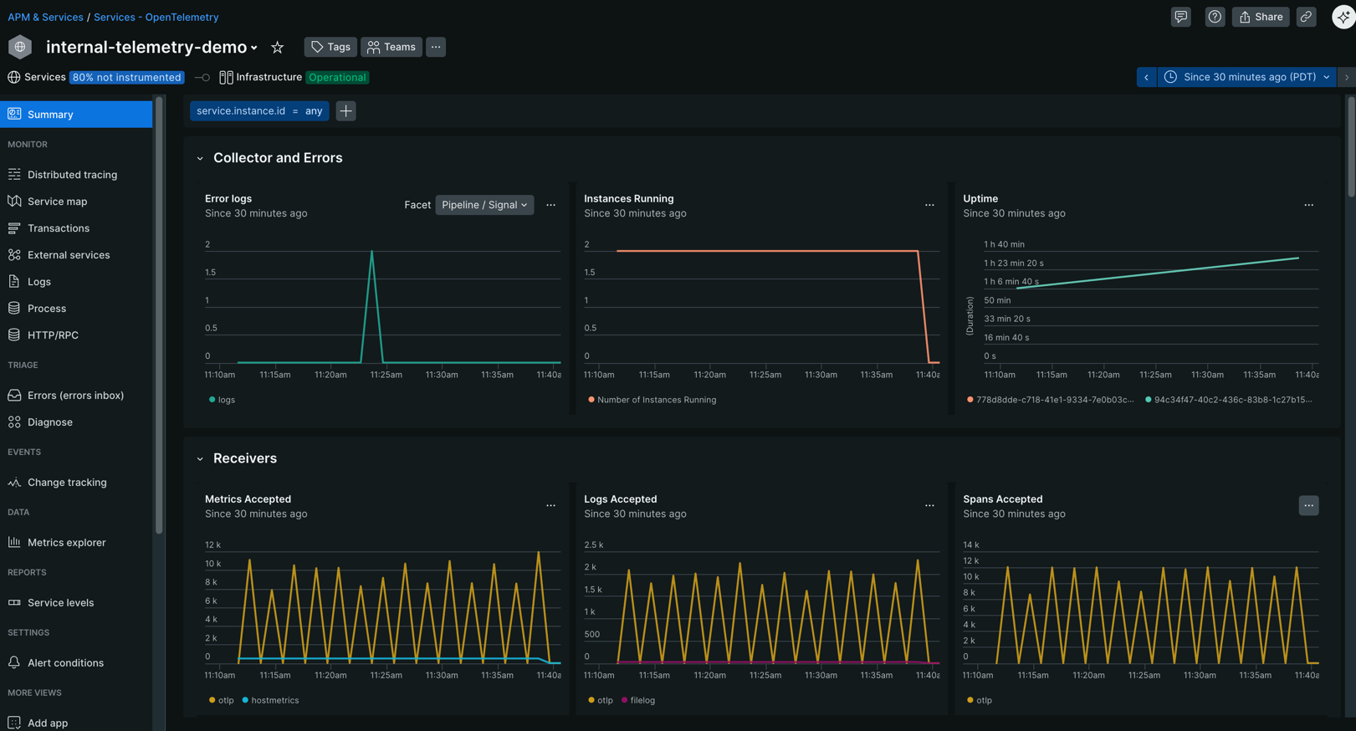The image size is (1356, 731).
Task: Toggle the hostmetrics legend series
Action: (274, 700)
